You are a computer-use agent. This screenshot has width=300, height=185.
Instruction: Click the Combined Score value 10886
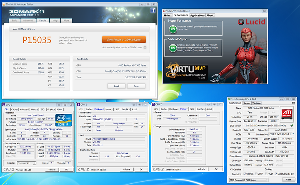point(40,72)
